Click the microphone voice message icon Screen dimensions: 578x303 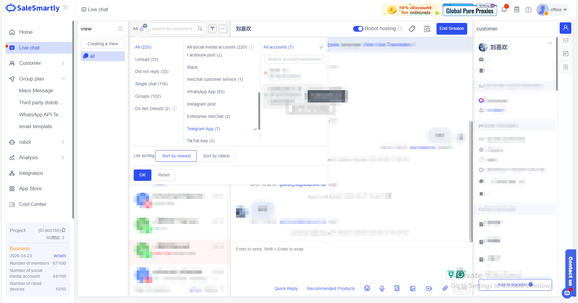click(382, 288)
